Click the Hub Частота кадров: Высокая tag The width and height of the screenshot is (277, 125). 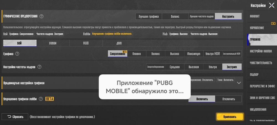[x=204, y=34]
